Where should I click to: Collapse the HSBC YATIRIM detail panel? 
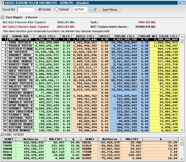pyautogui.click(x=3, y=135)
